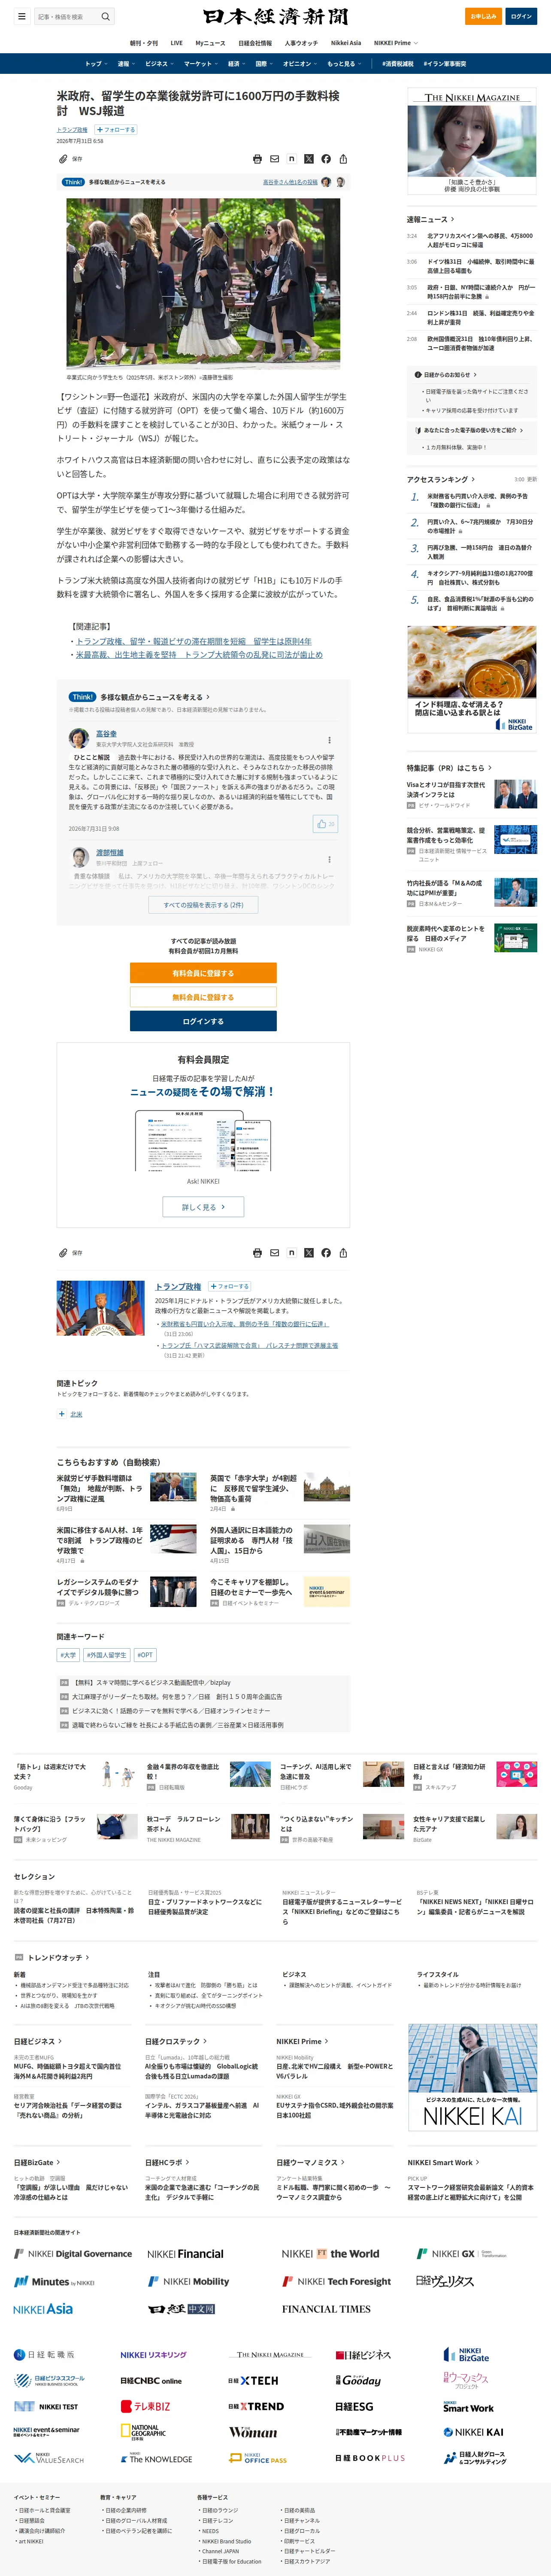The image size is (551, 2576).
Task: Expand the もっと見る nav dropdown
Action: [344, 64]
